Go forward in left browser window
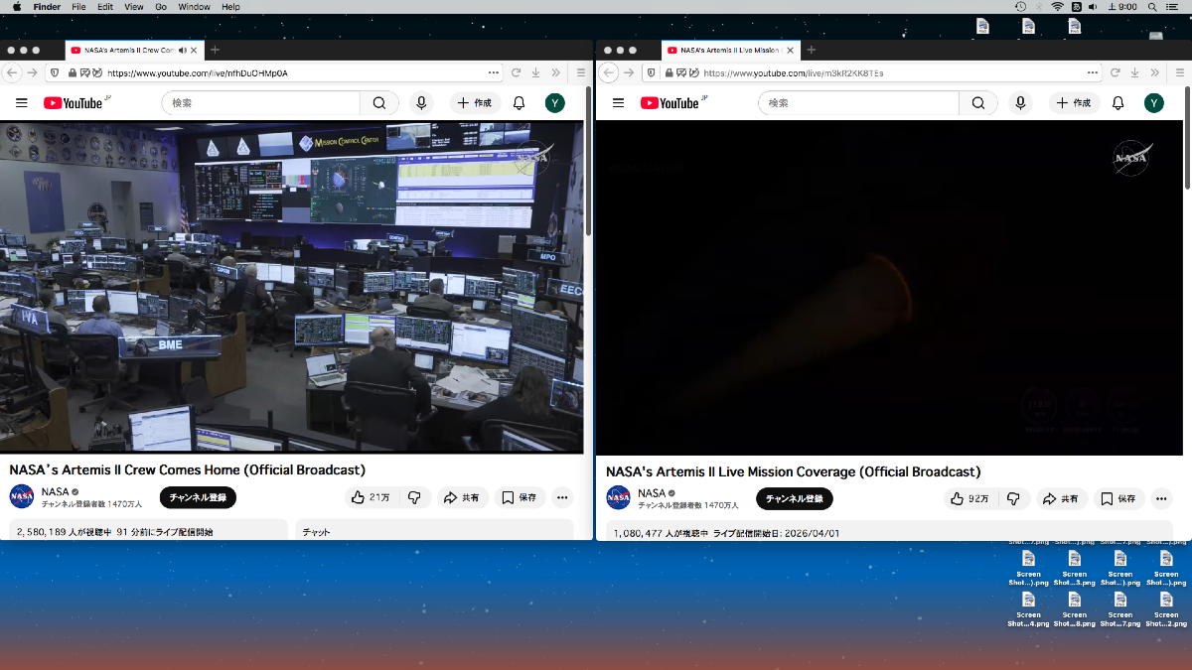The height and width of the screenshot is (670, 1192). click(x=33, y=72)
